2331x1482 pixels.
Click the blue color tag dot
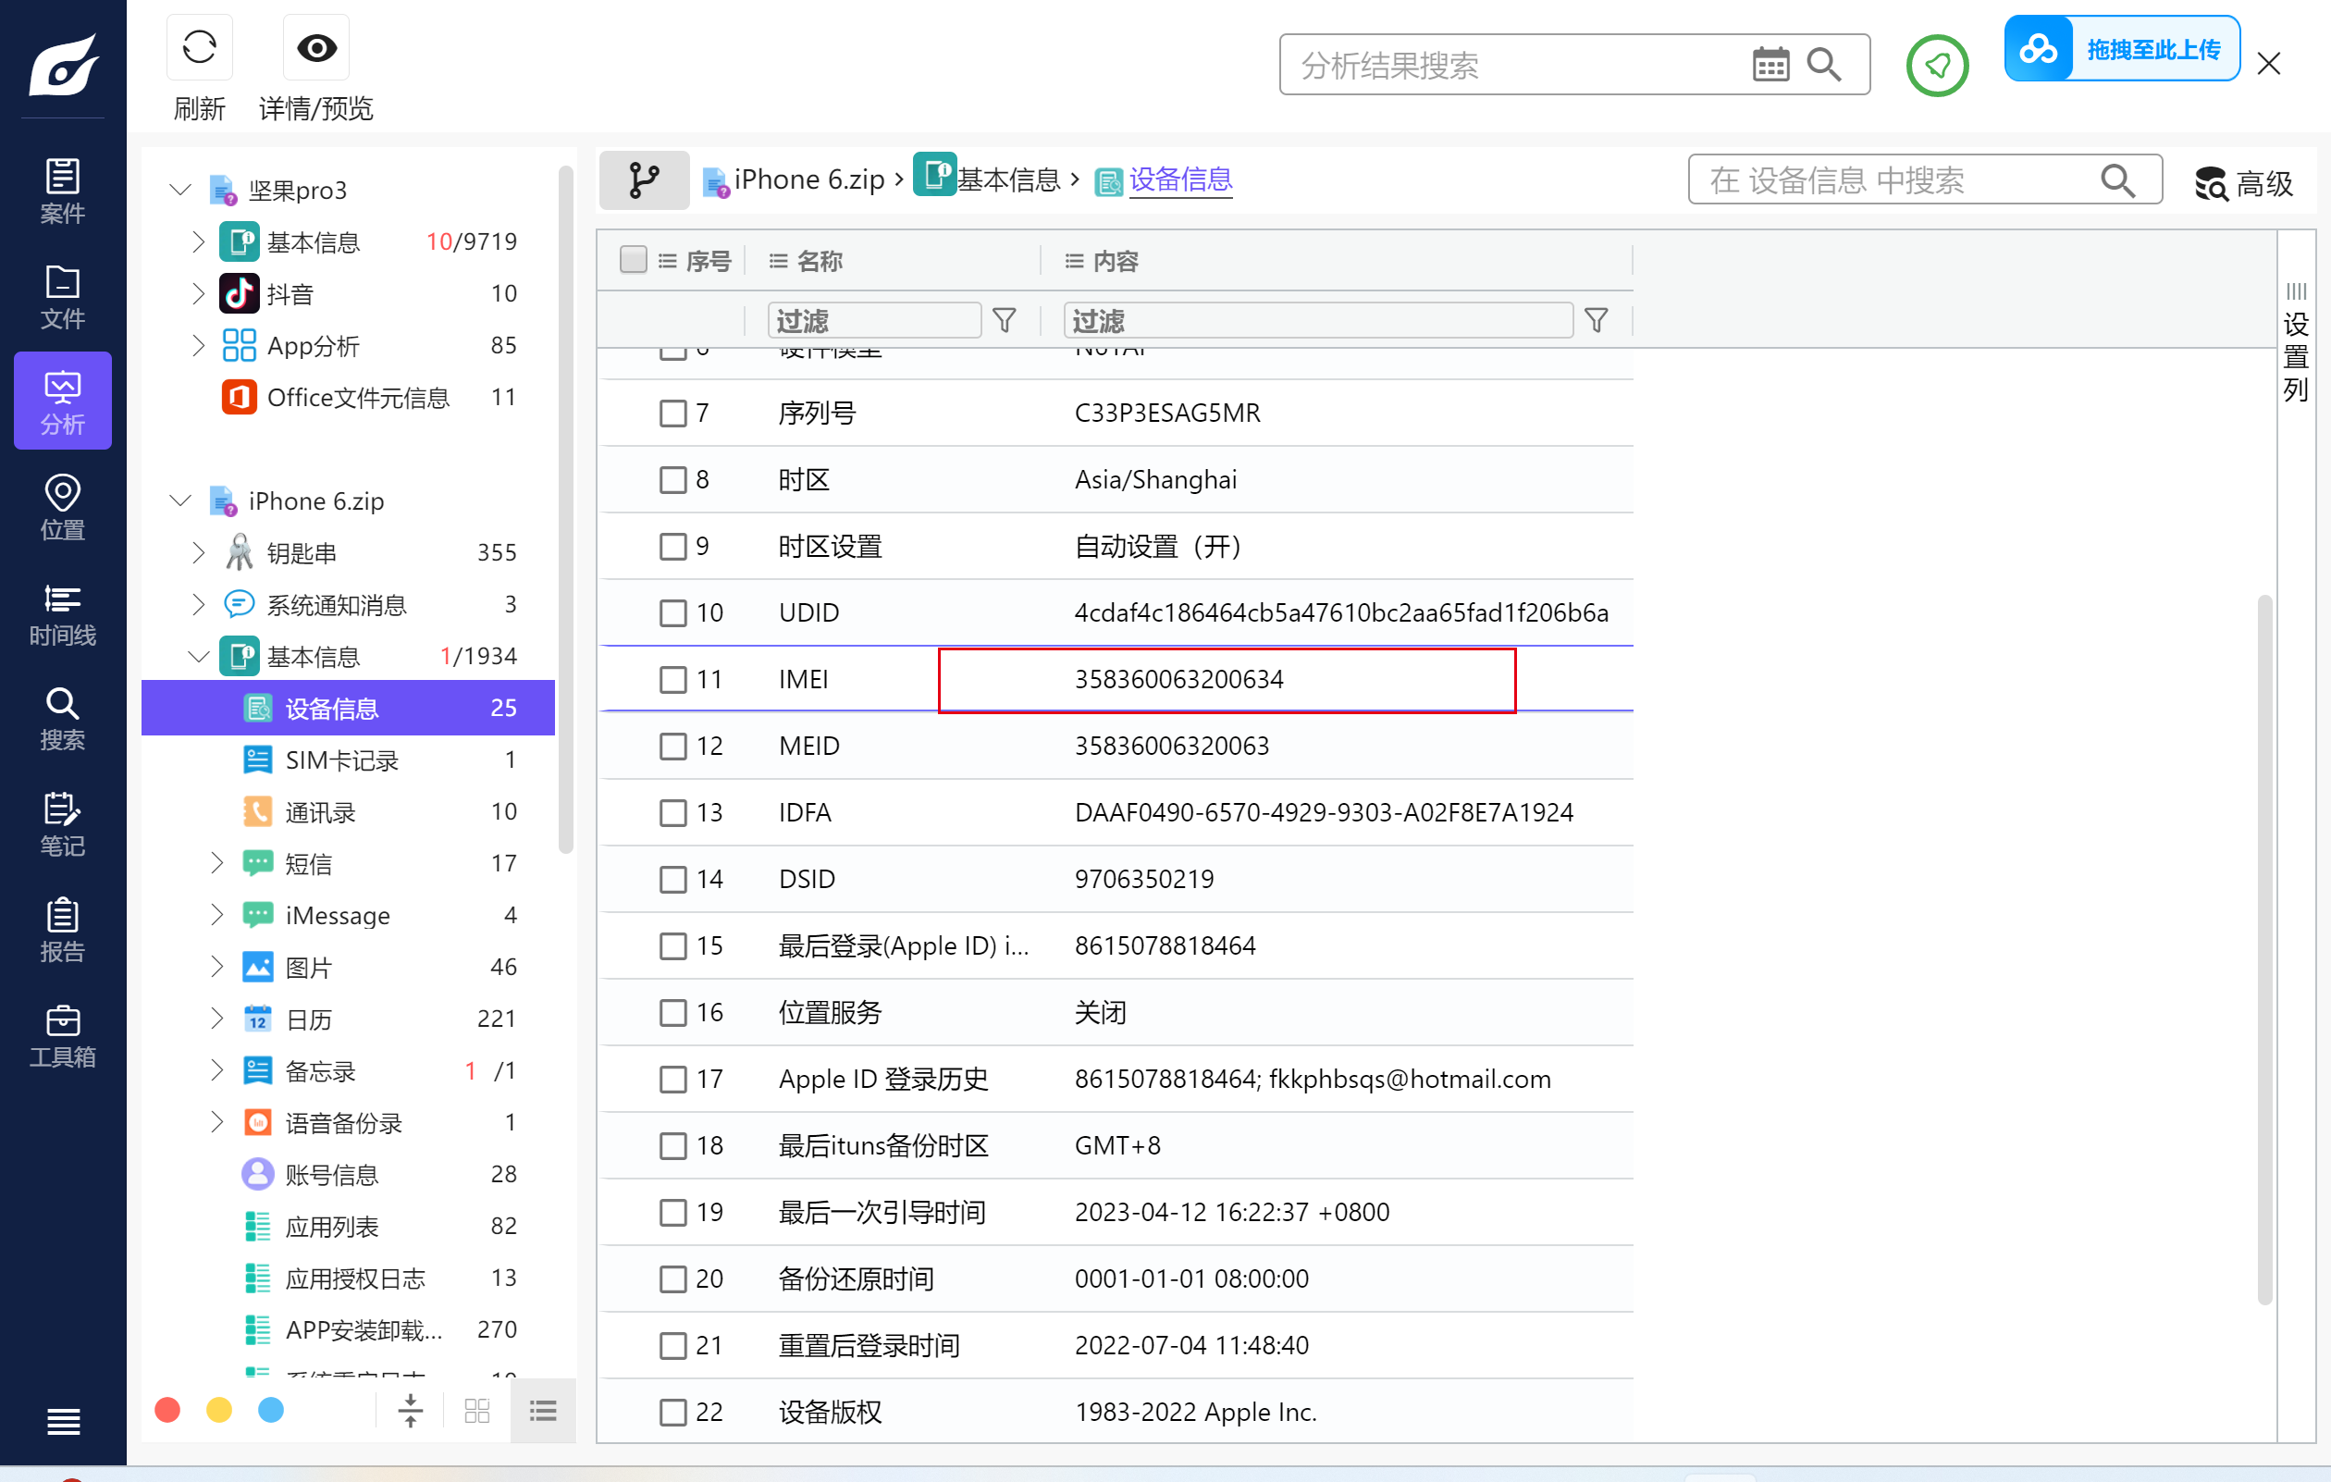tap(271, 1411)
